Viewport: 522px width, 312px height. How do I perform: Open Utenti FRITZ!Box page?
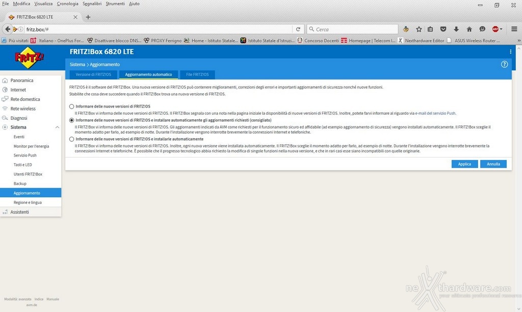tap(28, 174)
